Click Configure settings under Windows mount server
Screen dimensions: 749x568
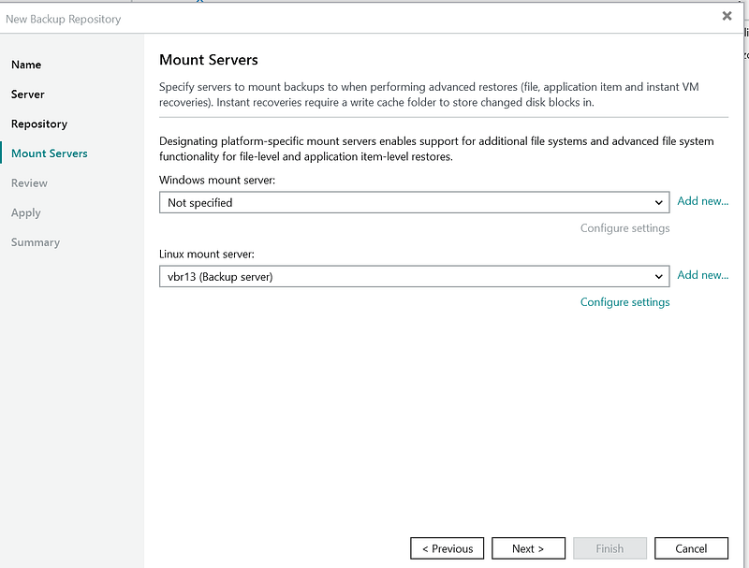pyautogui.click(x=624, y=228)
